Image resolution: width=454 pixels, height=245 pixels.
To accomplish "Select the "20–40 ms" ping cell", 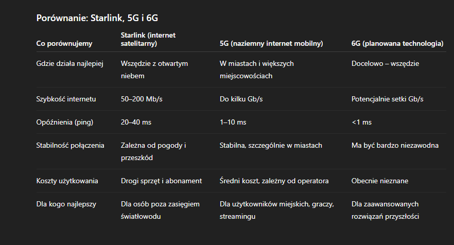I will pos(136,122).
